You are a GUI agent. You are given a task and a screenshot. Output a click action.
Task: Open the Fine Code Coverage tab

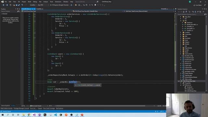49,108
